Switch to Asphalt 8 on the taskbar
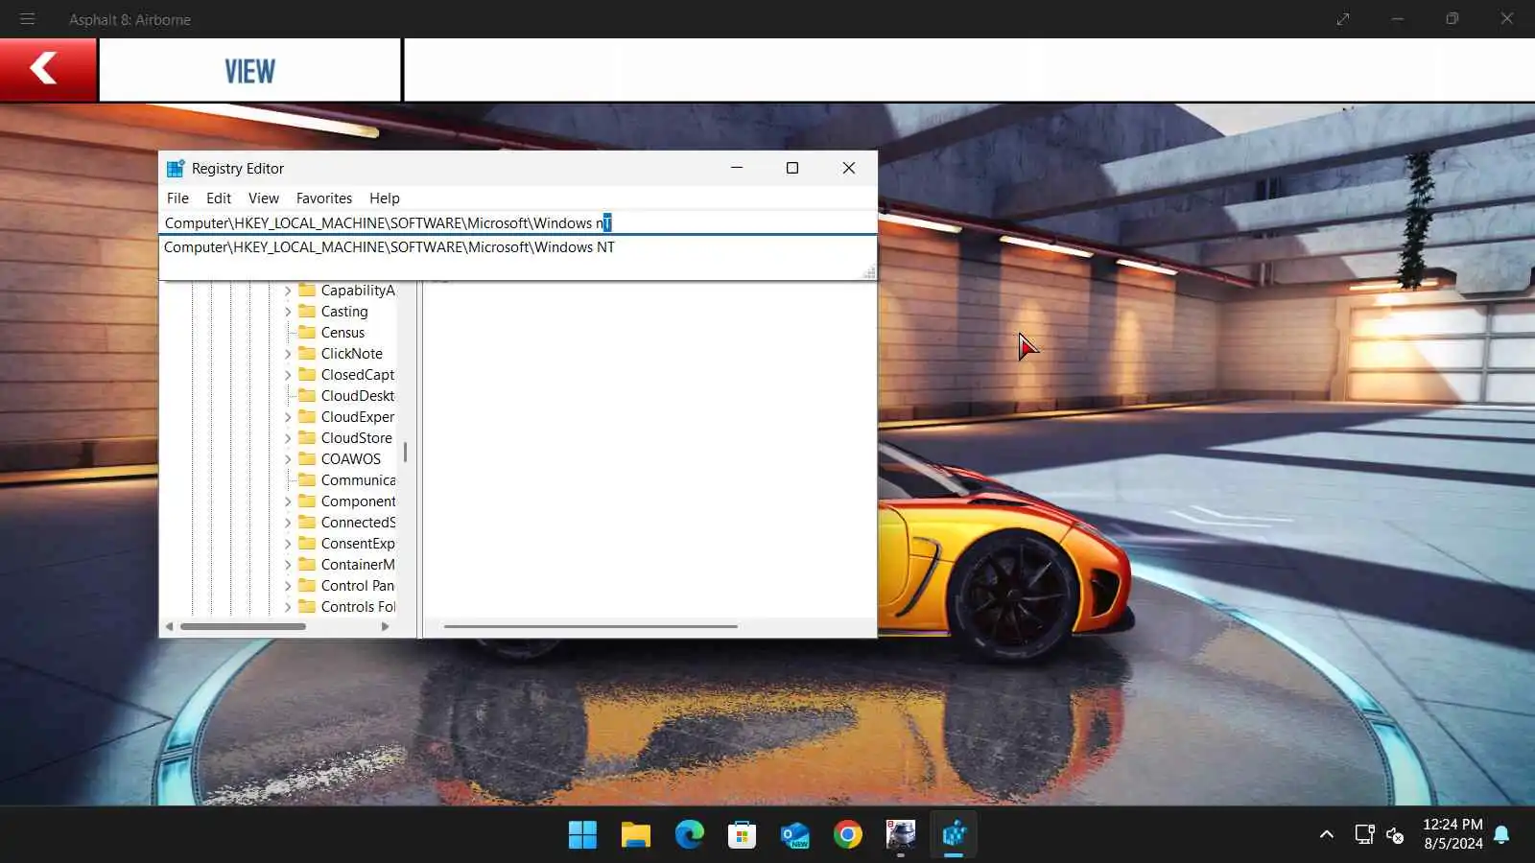This screenshot has height=863, width=1535. pyautogui.click(x=901, y=835)
